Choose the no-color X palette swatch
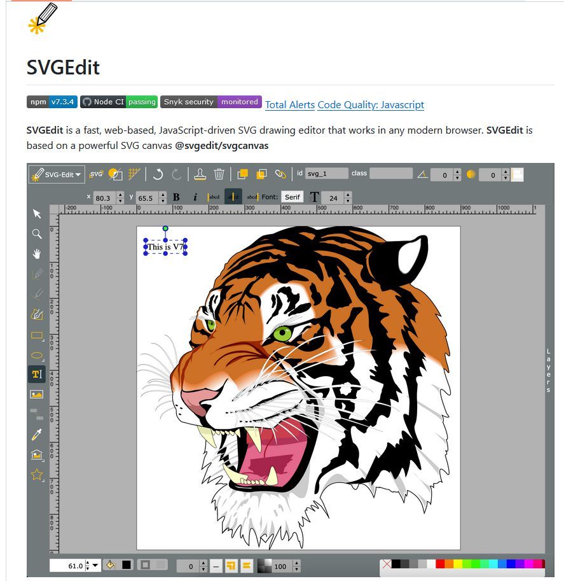564x581 pixels. (x=387, y=564)
